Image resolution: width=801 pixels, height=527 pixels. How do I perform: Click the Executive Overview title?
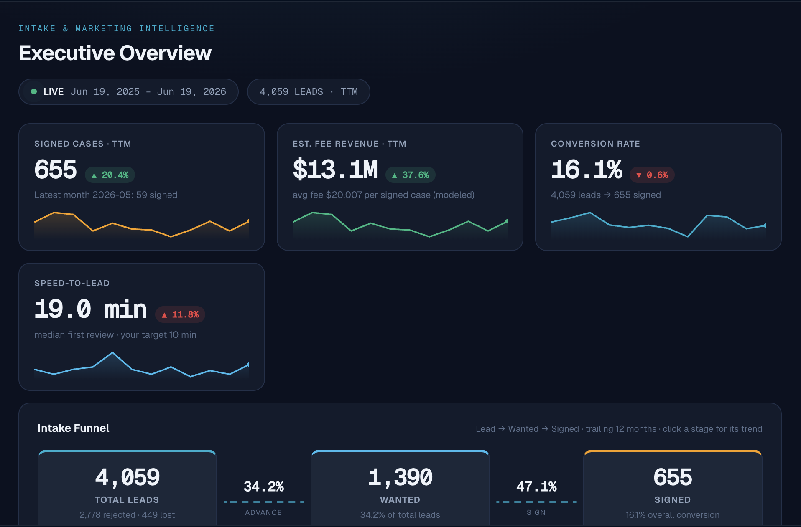[x=115, y=53]
